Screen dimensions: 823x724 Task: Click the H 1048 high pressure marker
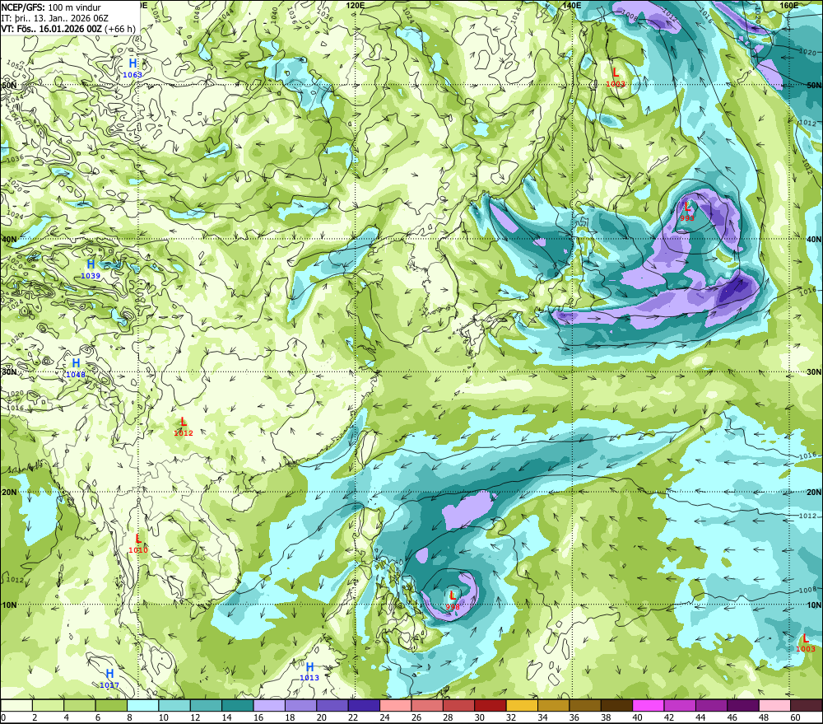click(x=76, y=368)
